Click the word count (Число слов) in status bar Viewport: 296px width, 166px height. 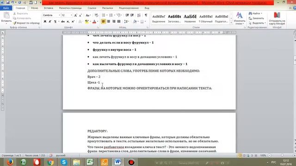35,155
